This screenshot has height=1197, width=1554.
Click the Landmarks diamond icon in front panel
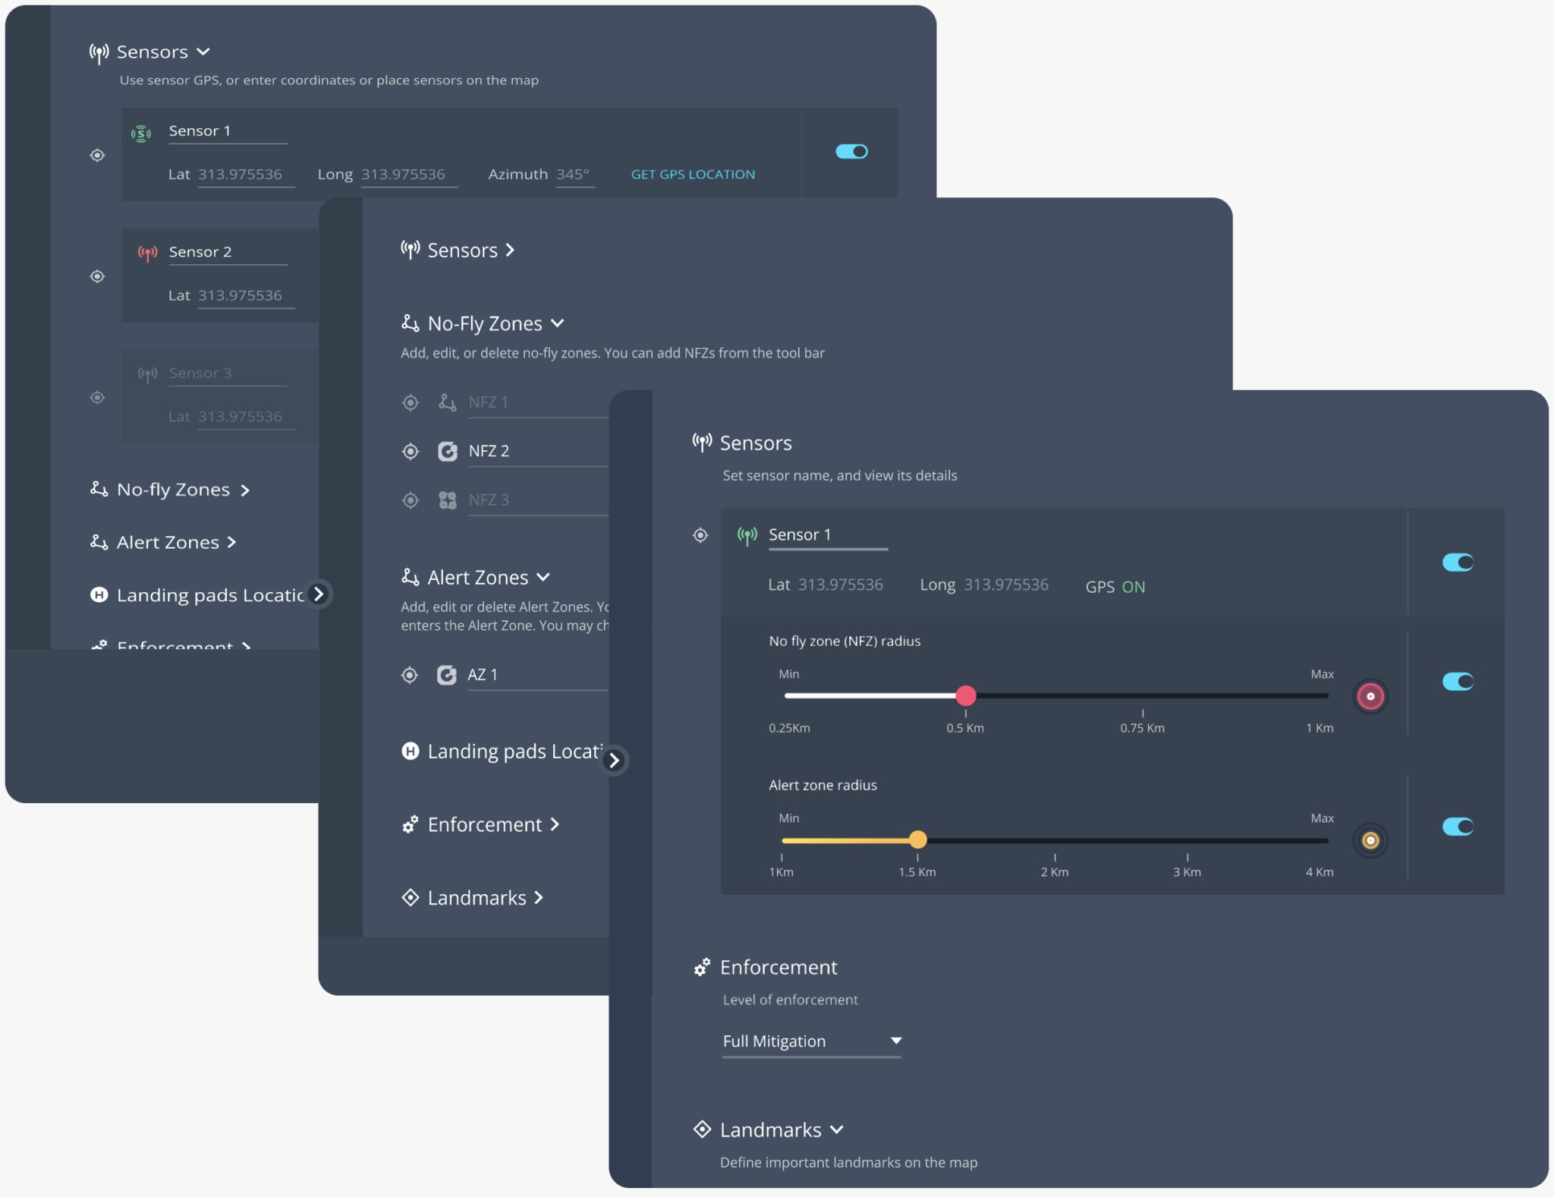coord(703,1129)
